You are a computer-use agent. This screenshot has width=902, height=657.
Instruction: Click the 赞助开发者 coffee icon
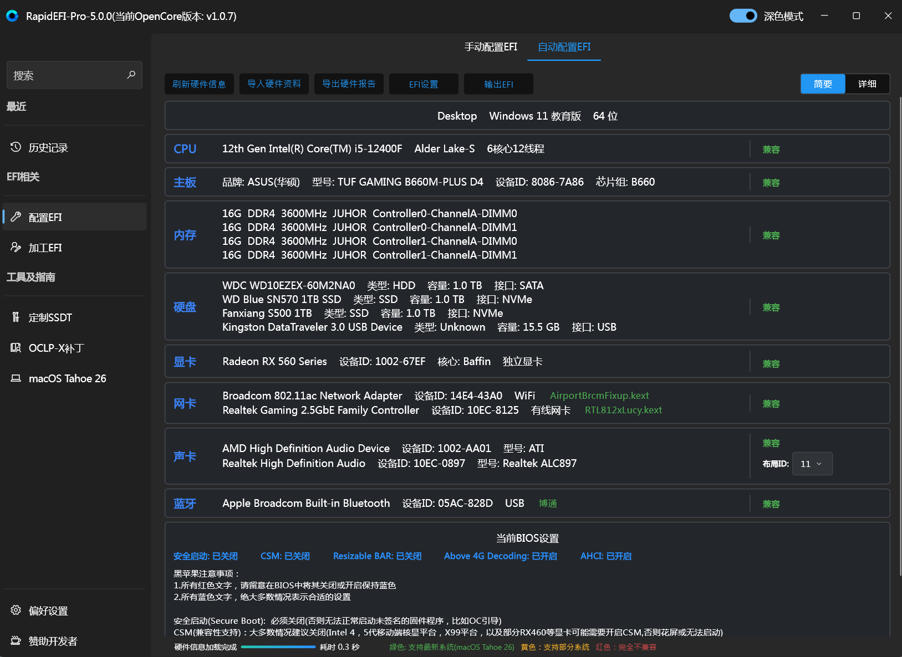tap(16, 640)
